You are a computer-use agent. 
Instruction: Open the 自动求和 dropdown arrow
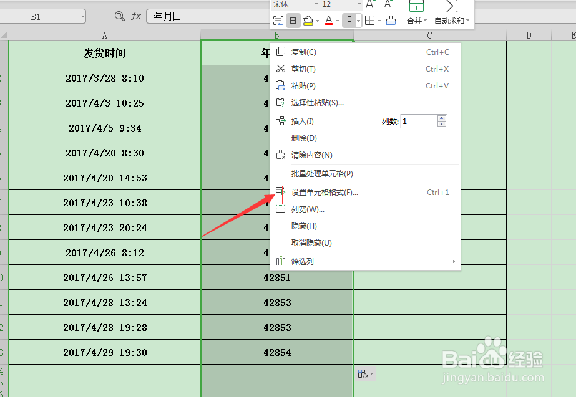467,21
